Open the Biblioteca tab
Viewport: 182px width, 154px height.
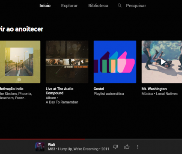(98, 6)
